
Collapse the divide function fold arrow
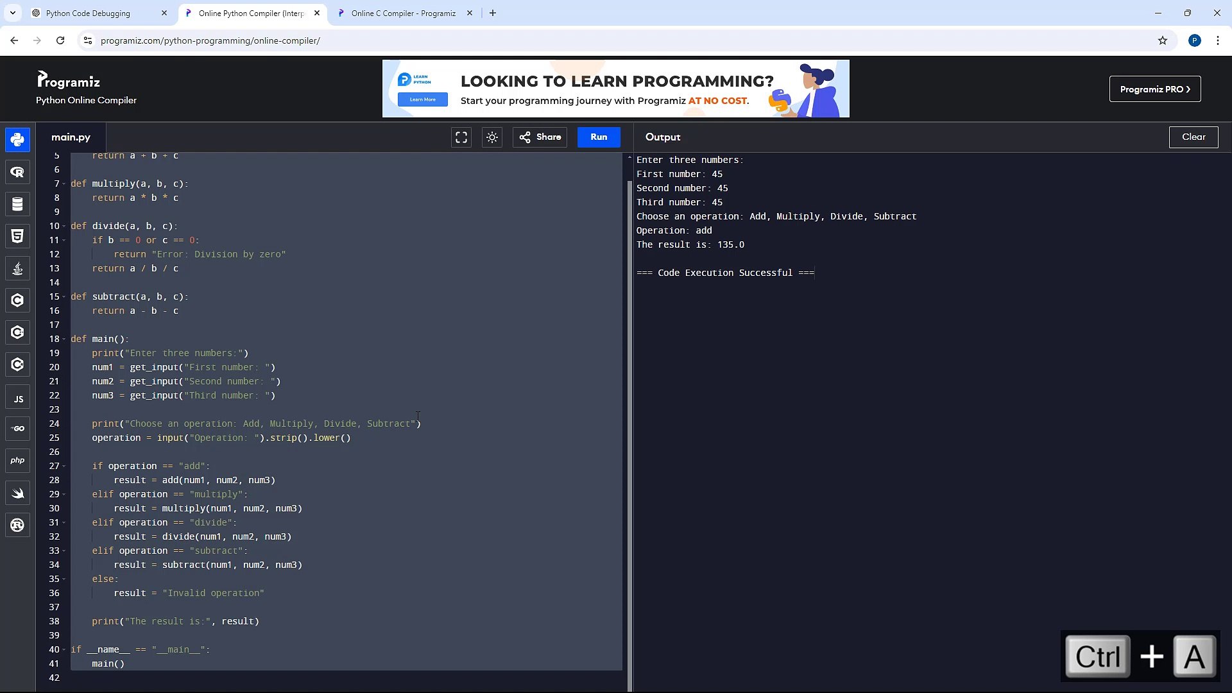pos(64,226)
